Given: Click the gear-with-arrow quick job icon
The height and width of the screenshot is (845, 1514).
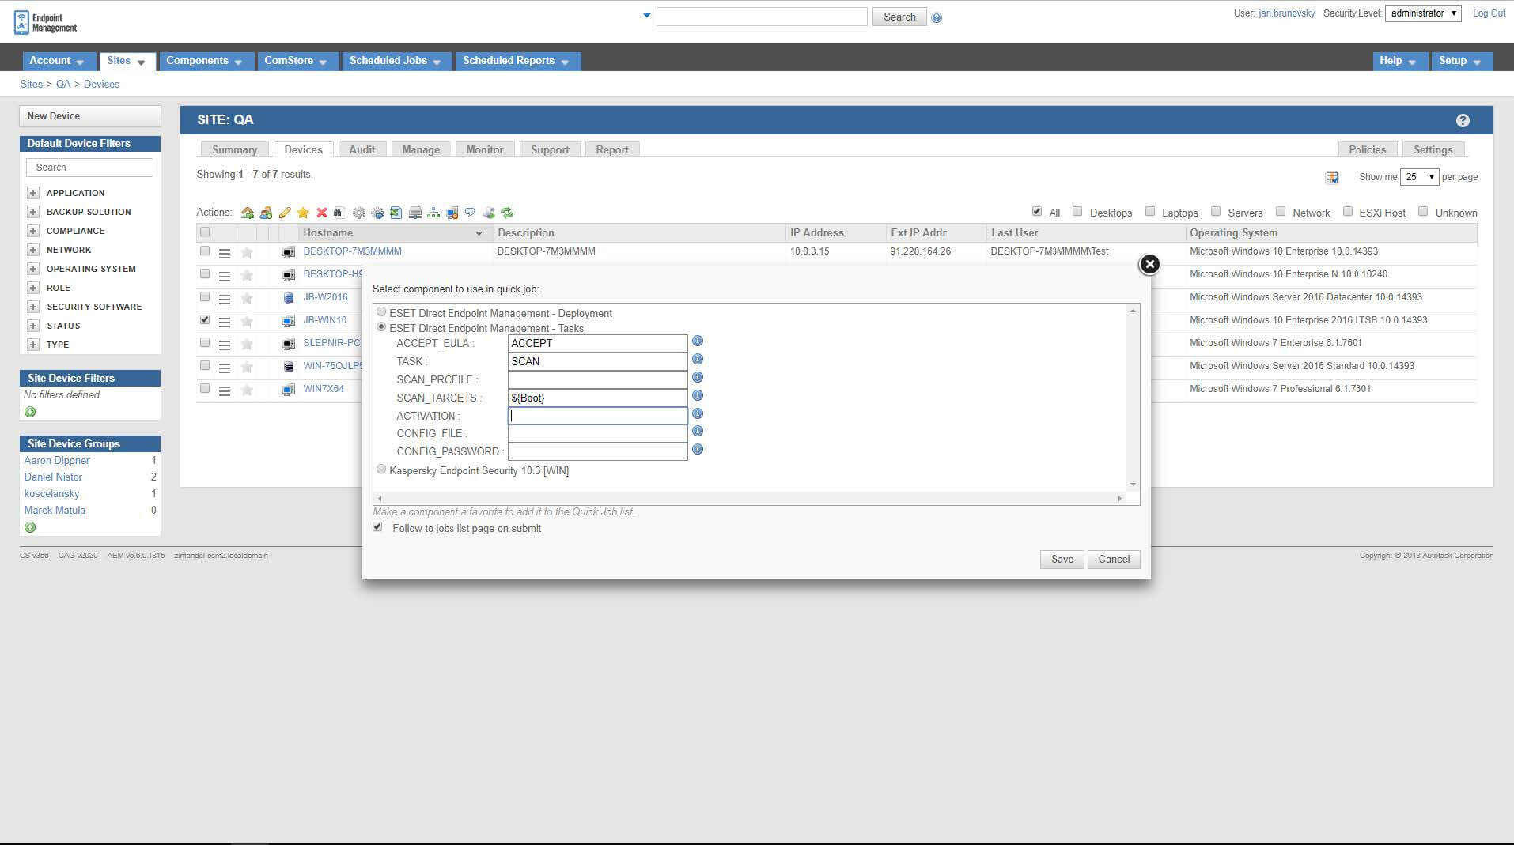Looking at the screenshot, I should (377, 213).
